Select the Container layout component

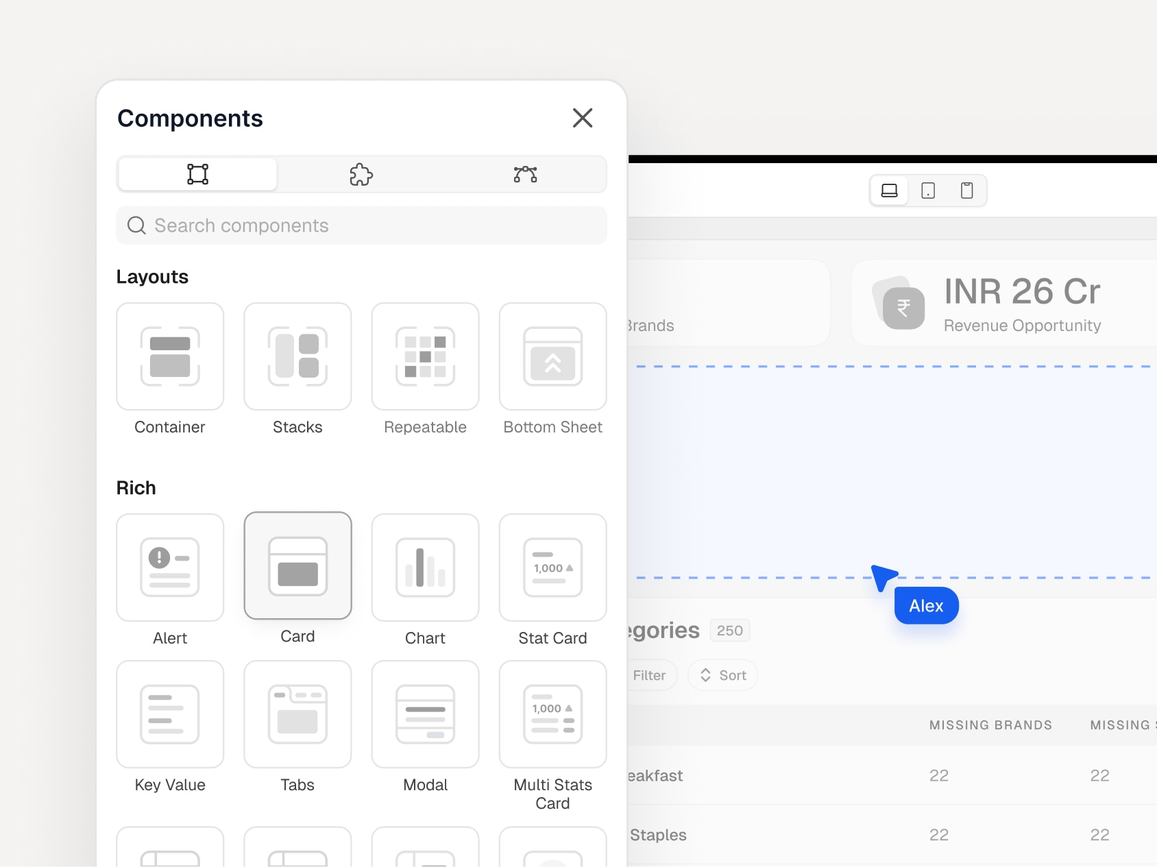tap(170, 356)
